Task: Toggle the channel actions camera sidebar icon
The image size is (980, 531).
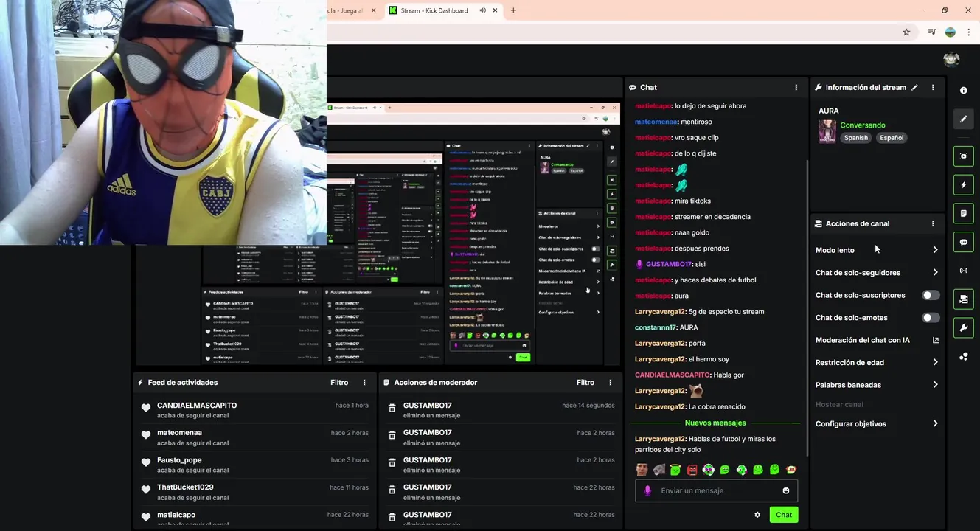Action: click(x=963, y=299)
